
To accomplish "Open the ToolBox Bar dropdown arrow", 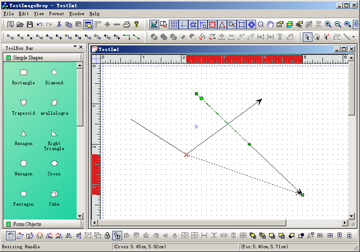I will coord(75,47).
